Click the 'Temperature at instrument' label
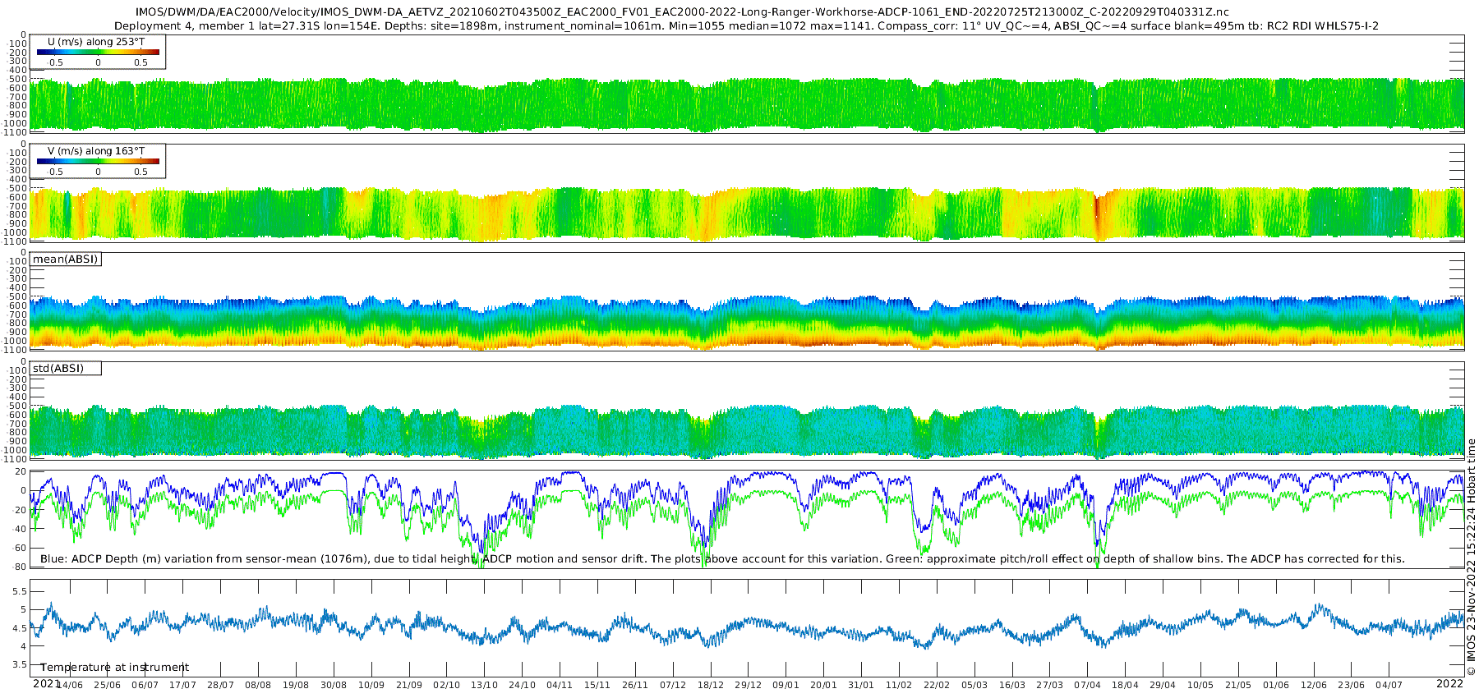Screen dimensions: 1479x698 click(x=115, y=668)
